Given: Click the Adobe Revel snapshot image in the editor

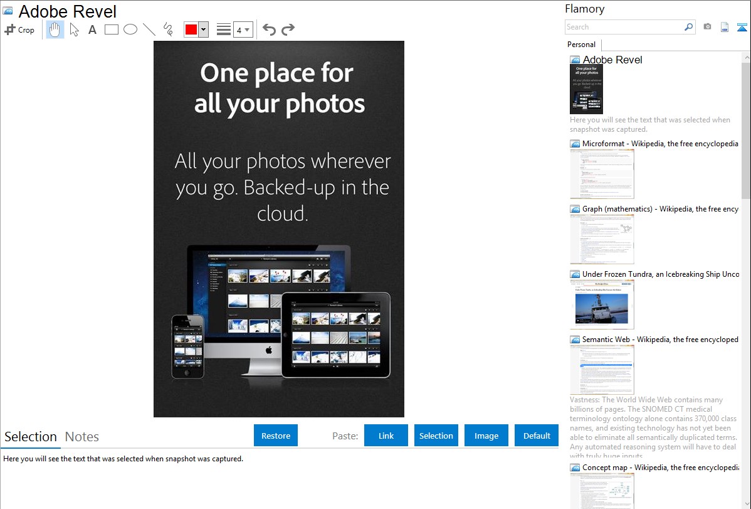Looking at the screenshot, I should click(279, 229).
